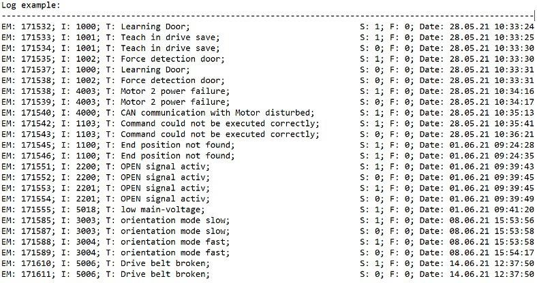Click EM 171551 OPEN signal activ entry

[x=268, y=167]
